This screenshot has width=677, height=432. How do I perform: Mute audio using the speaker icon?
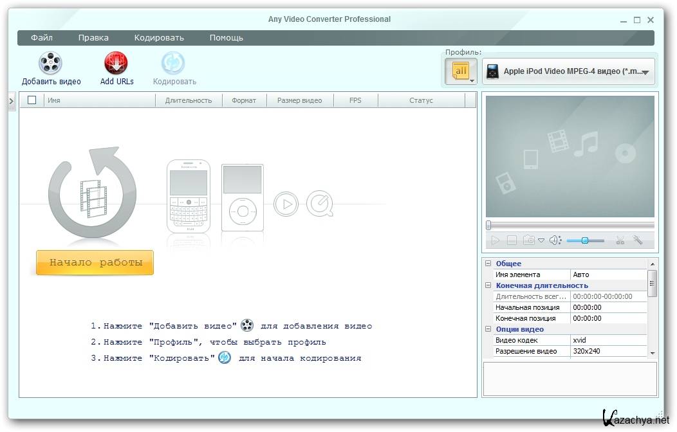tap(555, 240)
